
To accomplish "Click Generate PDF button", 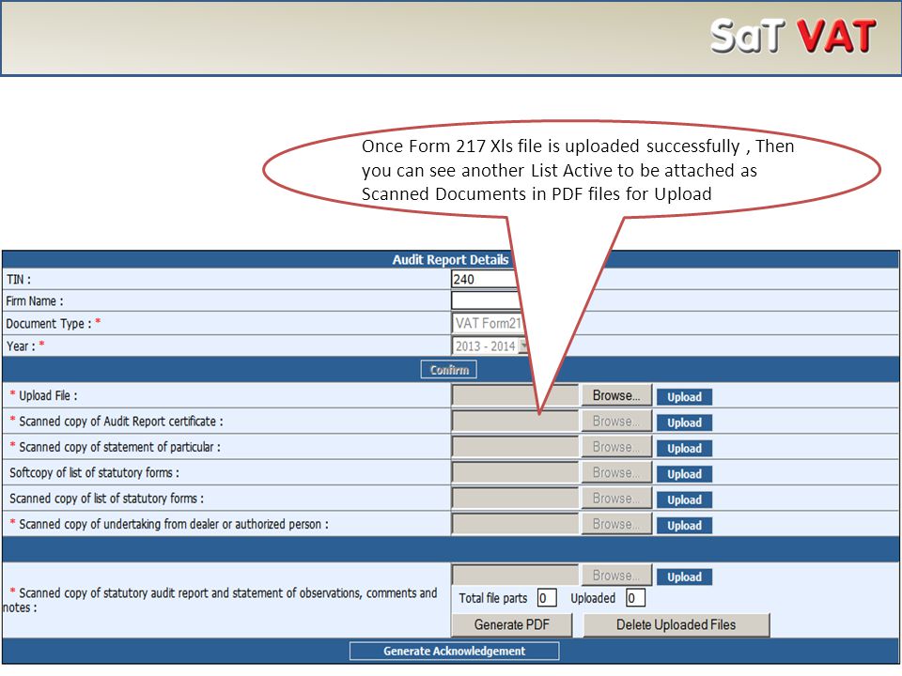I will [512, 625].
